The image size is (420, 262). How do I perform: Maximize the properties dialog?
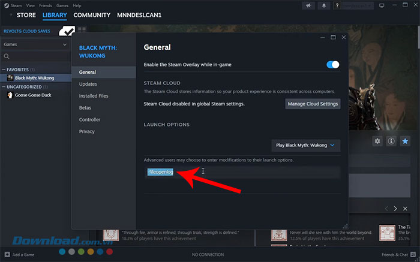(333, 37)
